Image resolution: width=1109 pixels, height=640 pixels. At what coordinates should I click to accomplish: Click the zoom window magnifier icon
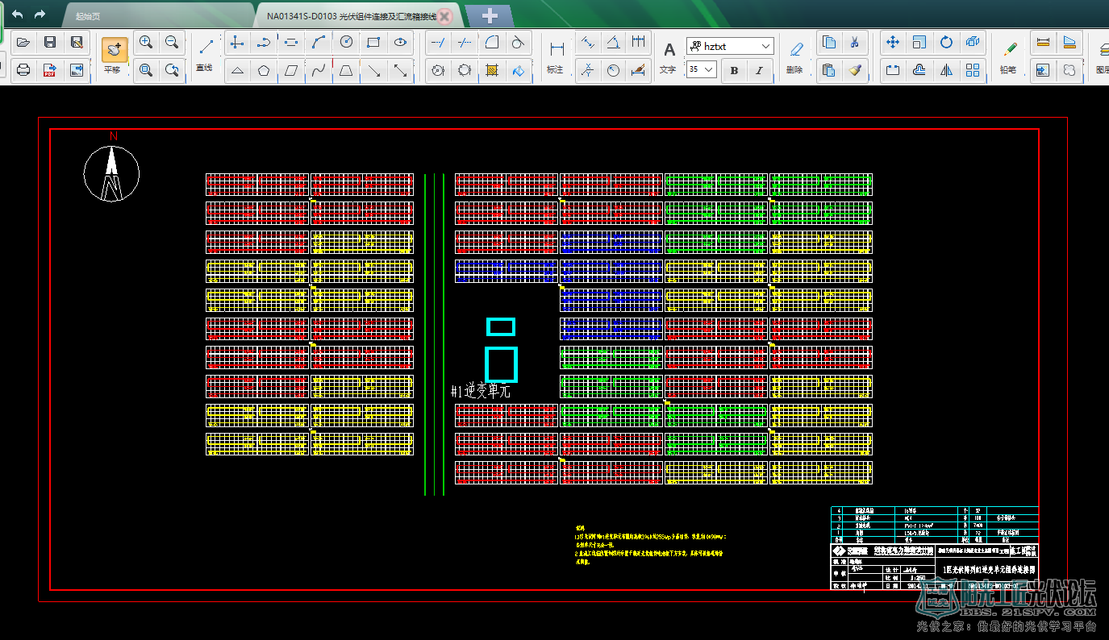click(146, 70)
